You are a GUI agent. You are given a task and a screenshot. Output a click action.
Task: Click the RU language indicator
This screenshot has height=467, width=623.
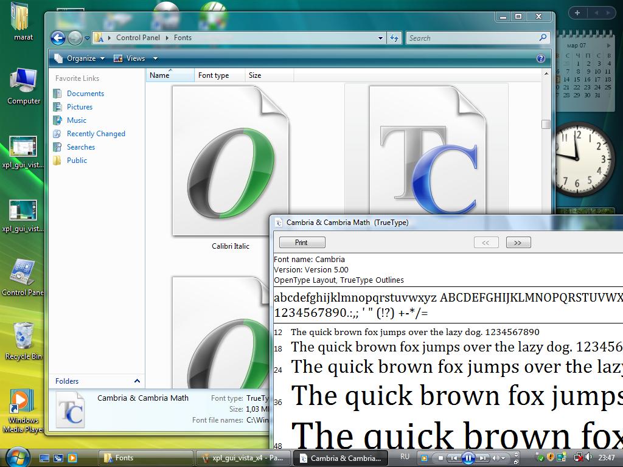(405, 457)
